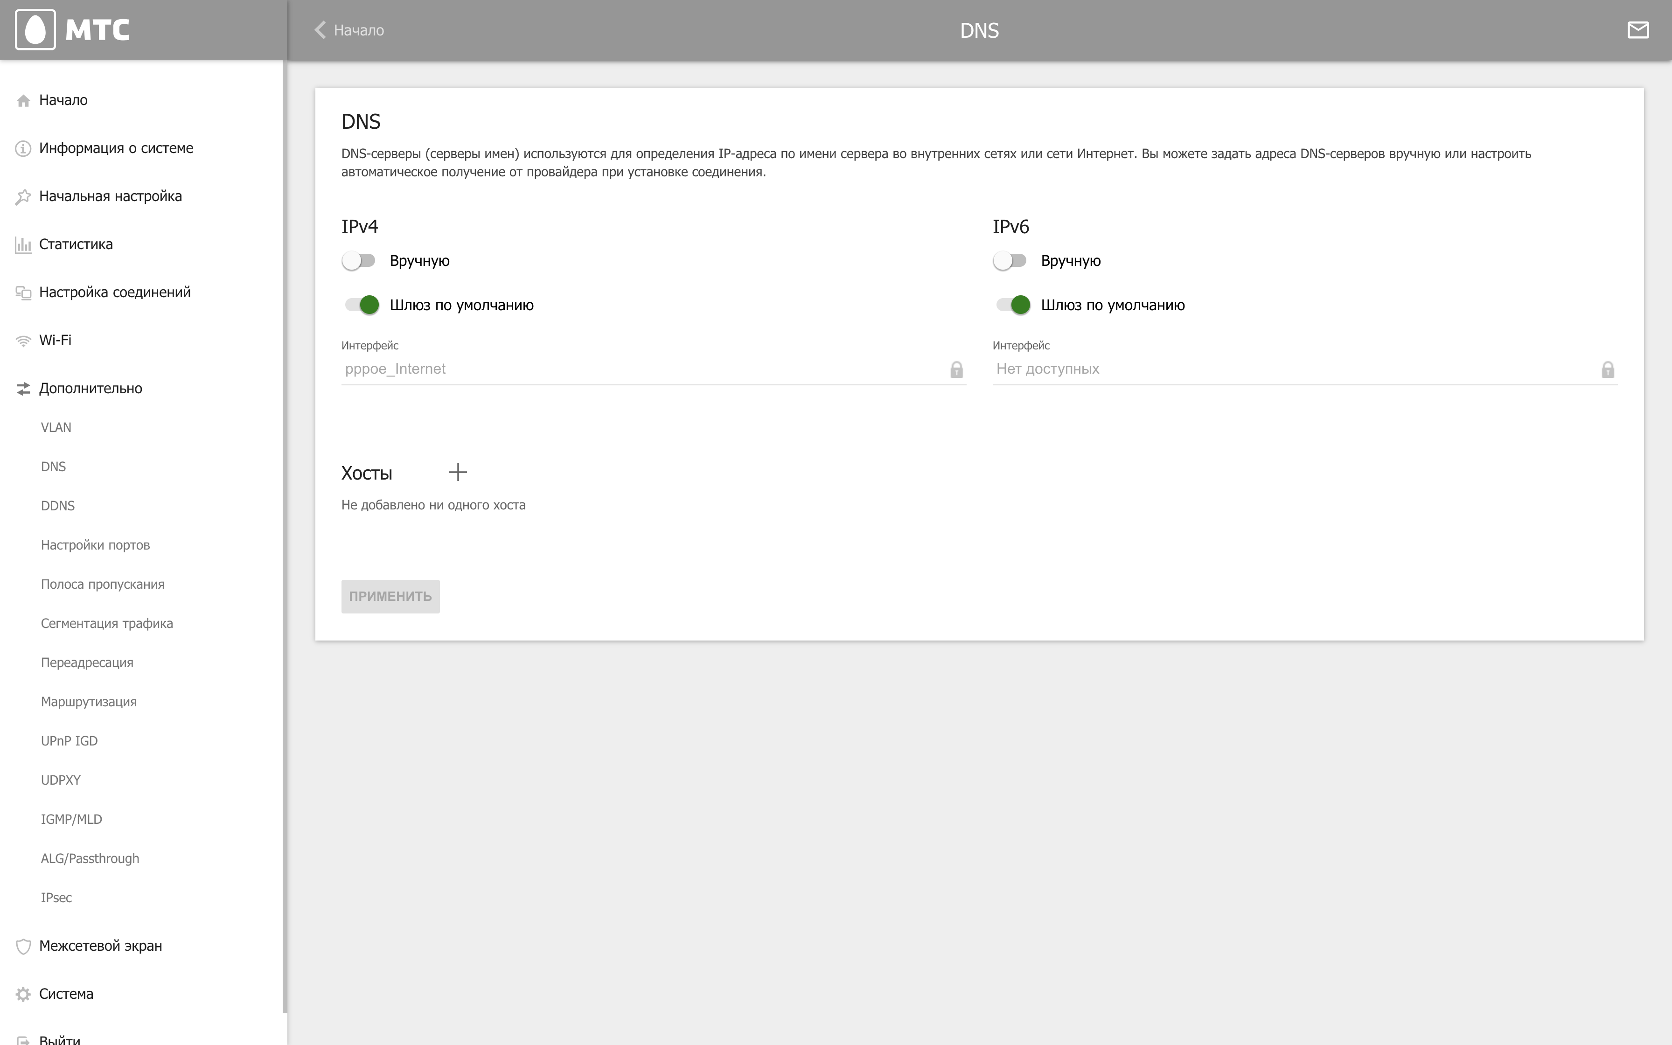Click the Wi-Fi signal icon in the sidebar

coord(23,341)
